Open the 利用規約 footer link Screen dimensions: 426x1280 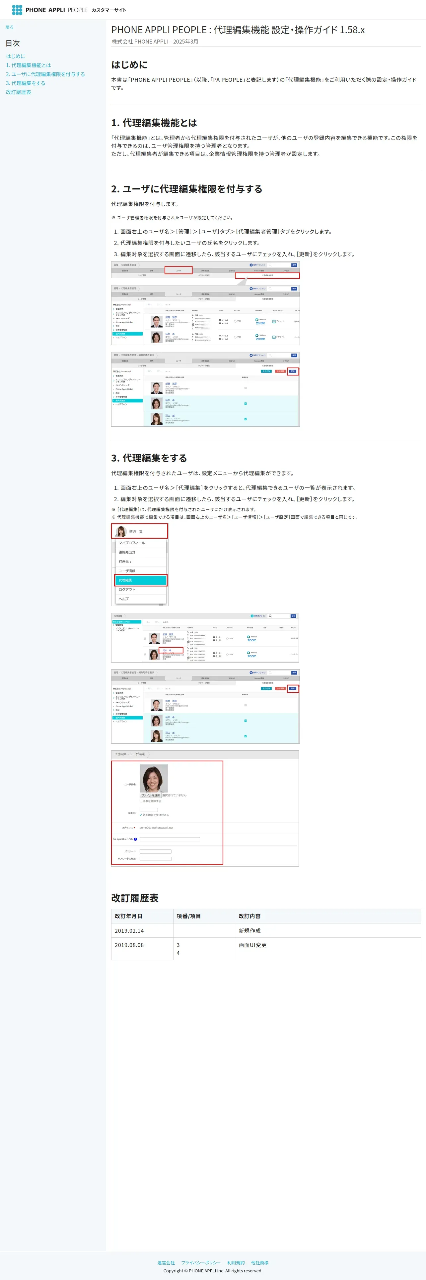coord(236,1263)
